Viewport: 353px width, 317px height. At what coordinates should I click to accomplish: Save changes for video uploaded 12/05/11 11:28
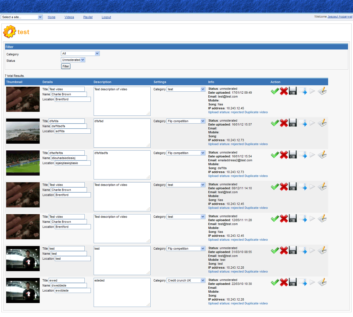[293, 219]
